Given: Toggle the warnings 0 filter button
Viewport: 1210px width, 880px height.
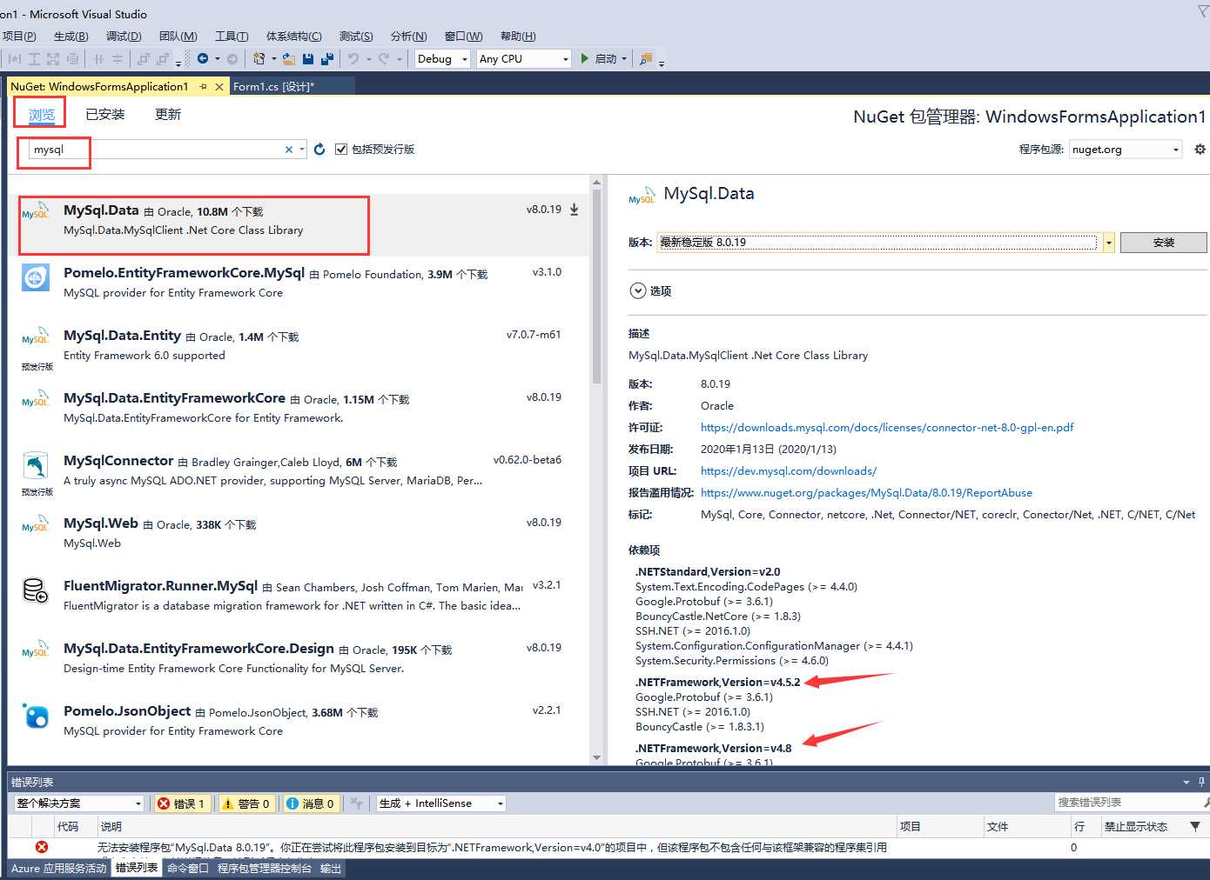Looking at the screenshot, I should (246, 803).
